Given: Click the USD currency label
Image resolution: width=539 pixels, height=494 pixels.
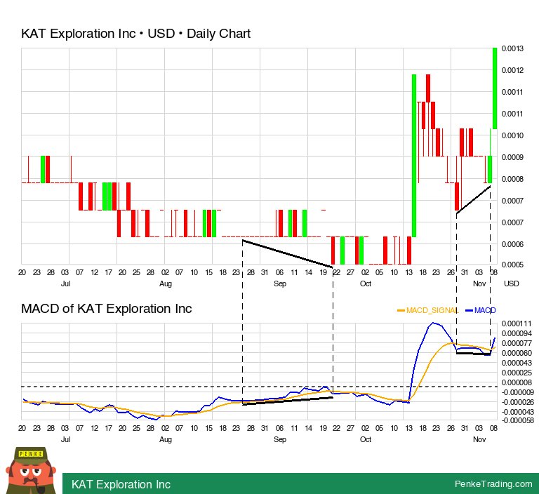Looking at the screenshot, I should point(511,283).
